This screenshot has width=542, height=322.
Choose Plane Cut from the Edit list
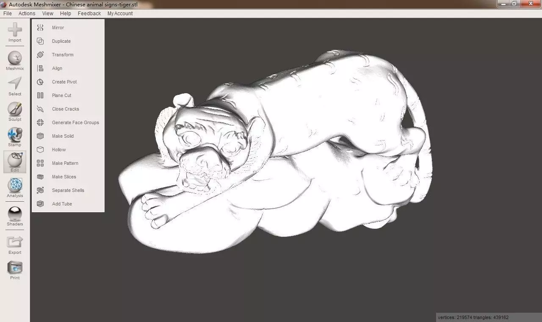(x=62, y=95)
